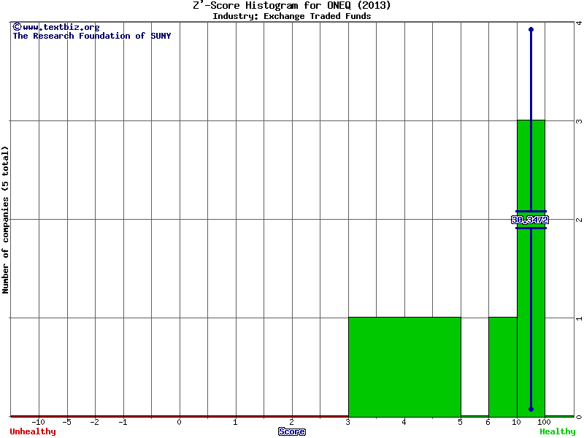The width and height of the screenshot is (584, 438).
Task: Click the x-axis tick label '-10'
Action: (38, 422)
